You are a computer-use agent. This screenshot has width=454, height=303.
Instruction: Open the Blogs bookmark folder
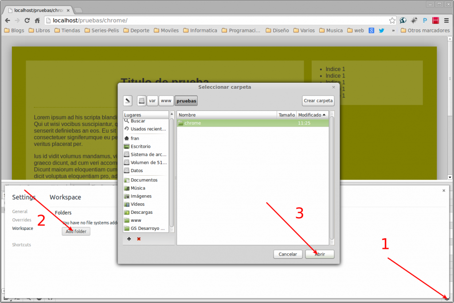point(14,30)
